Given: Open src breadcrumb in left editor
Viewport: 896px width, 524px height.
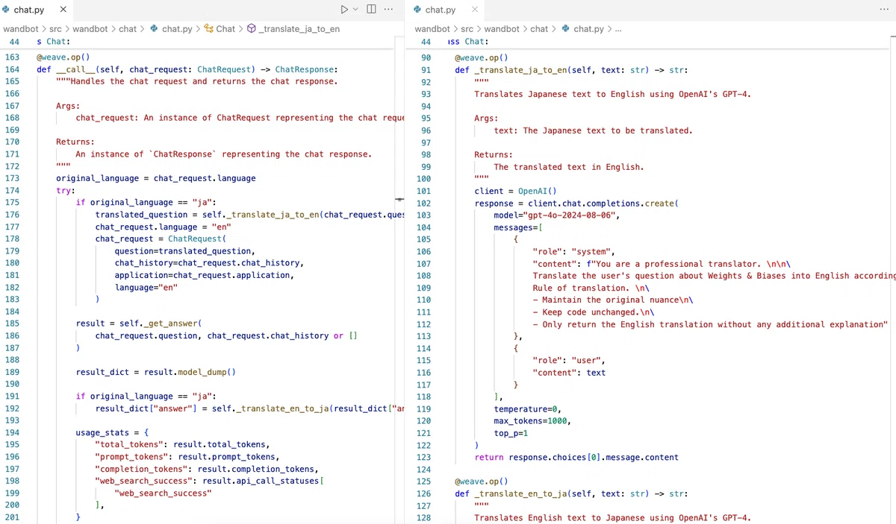Looking at the screenshot, I should coord(56,29).
